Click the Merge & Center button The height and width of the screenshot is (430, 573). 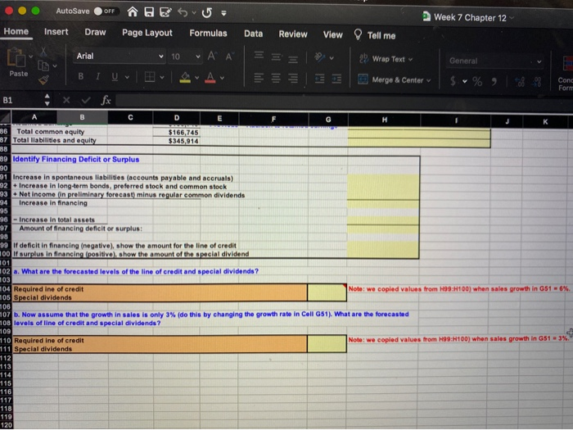point(395,79)
